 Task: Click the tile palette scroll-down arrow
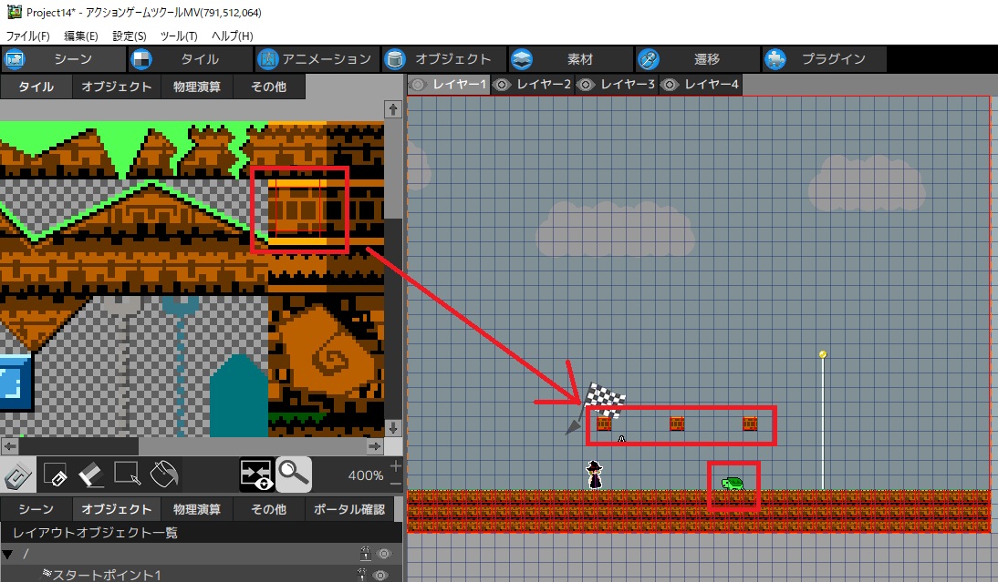click(x=393, y=428)
